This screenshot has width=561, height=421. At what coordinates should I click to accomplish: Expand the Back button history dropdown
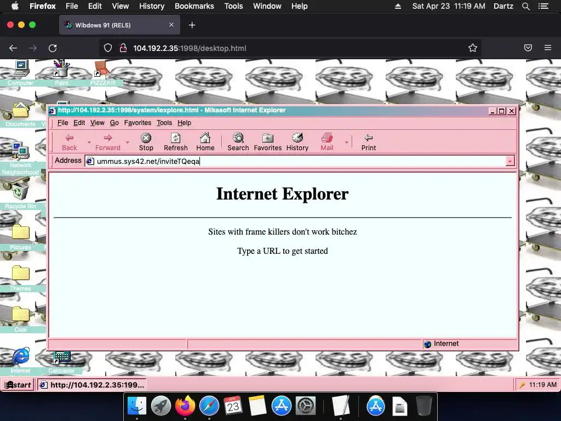[89, 142]
